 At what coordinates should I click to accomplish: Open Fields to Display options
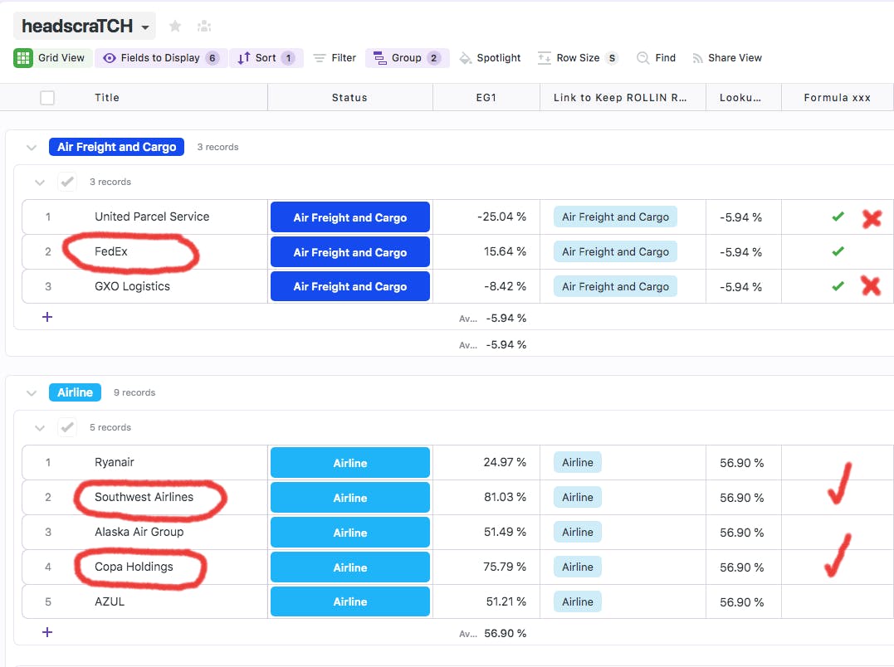click(x=160, y=58)
